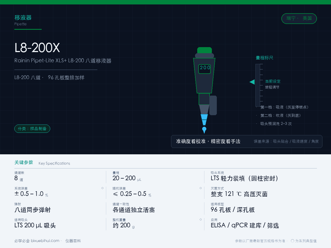
Task: Open the bixuebihui.com footer link
Action: (x=45, y=241)
